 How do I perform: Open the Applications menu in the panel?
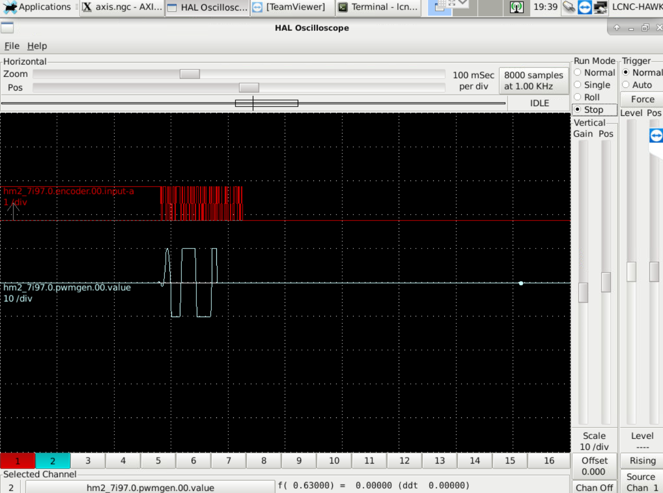(x=37, y=7)
